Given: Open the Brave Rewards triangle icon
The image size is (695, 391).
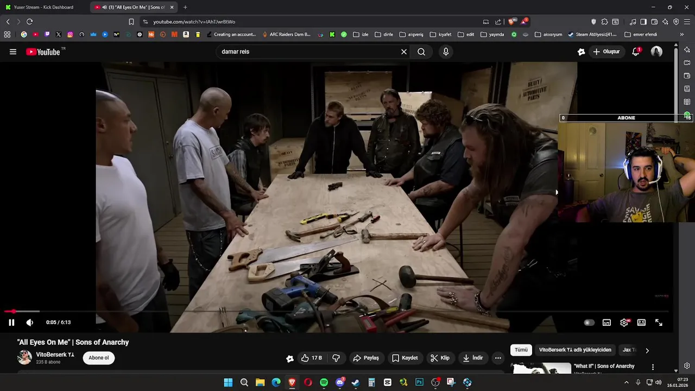Looking at the screenshot, I should 524,22.
